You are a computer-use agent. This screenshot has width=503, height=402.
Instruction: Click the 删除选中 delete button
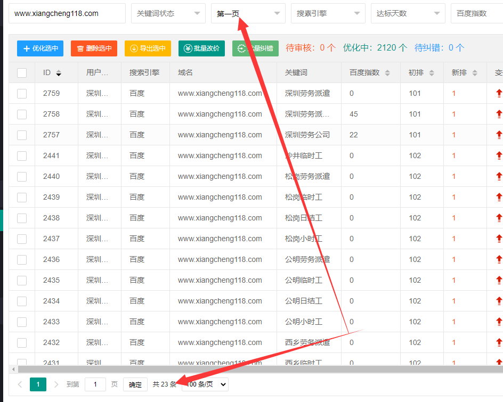(94, 48)
